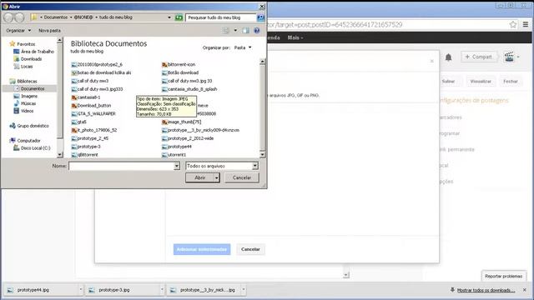Open dialog help question-mark icon
Image resolution: width=534 pixels, height=300 pixels.
257,31
